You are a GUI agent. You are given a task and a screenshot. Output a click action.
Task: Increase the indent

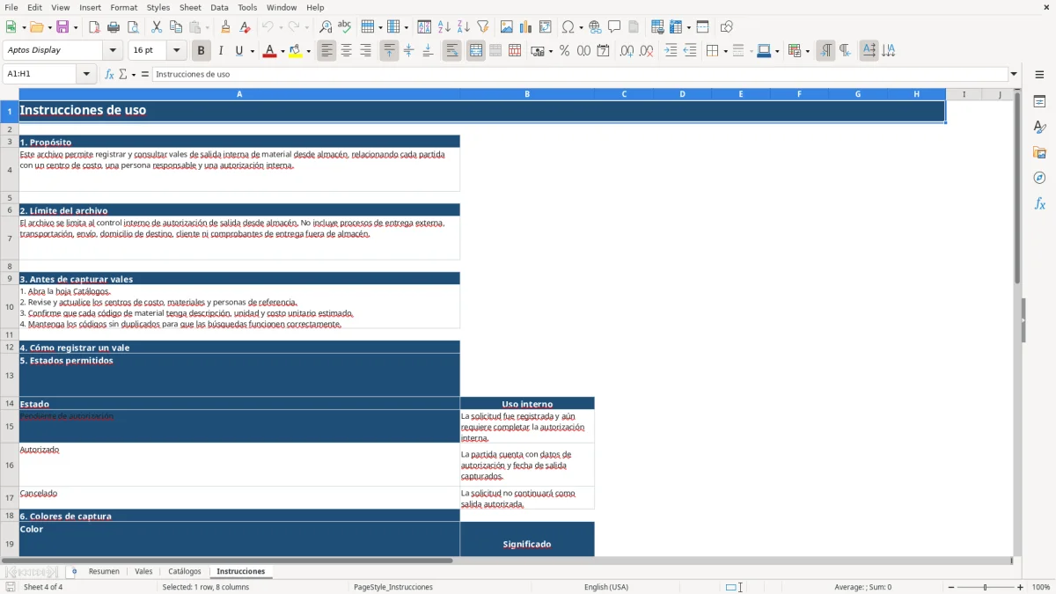[671, 51]
